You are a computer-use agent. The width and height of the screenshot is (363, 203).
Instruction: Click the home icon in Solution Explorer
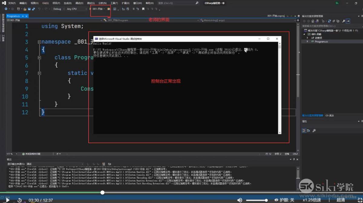pos(313,21)
